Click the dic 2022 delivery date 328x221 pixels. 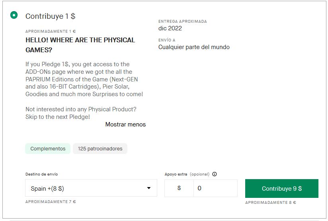pyautogui.click(x=170, y=28)
